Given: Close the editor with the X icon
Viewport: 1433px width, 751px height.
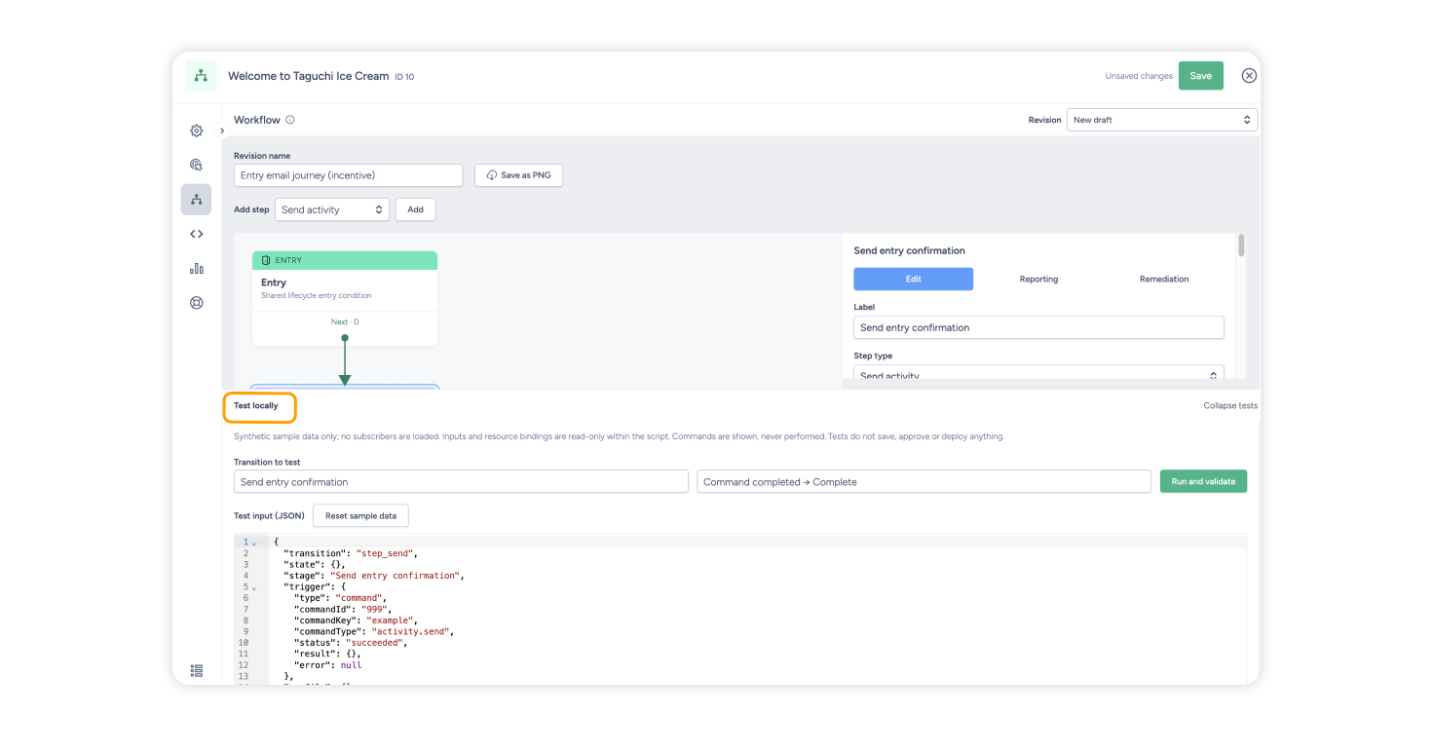Looking at the screenshot, I should coord(1249,76).
